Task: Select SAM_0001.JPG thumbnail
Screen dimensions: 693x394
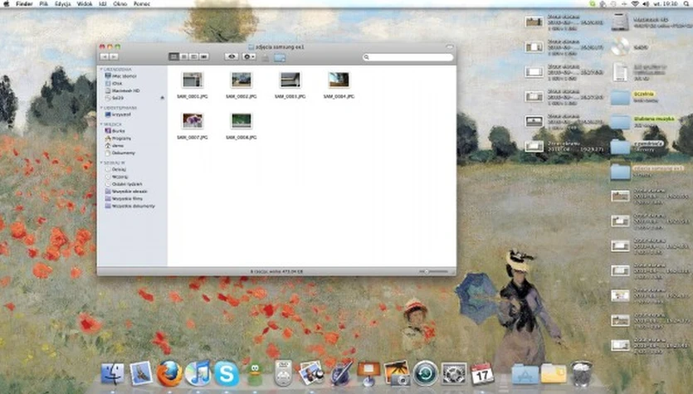Action: tap(193, 80)
